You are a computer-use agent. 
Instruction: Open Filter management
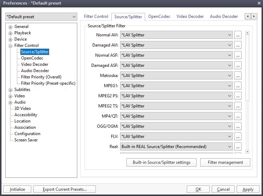click(x=225, y=162)
